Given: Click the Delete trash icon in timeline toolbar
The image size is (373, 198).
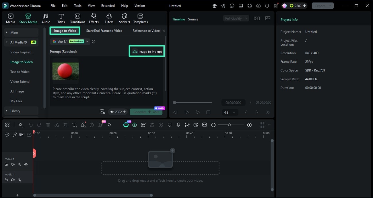Looking at the screenshot, I should tap(48, 125).
